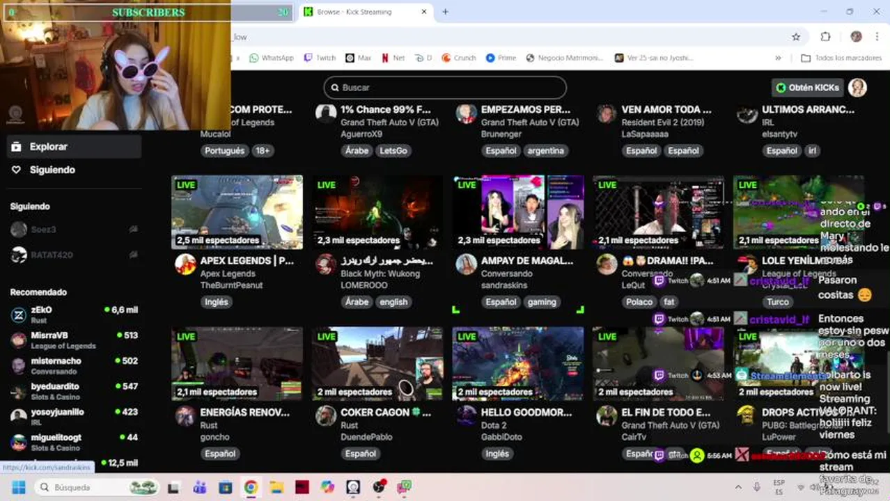Open Chrome from the taskbar
The height and width of the screenshot is (501, 890).
pyautogui.click(x=251, y=487)
